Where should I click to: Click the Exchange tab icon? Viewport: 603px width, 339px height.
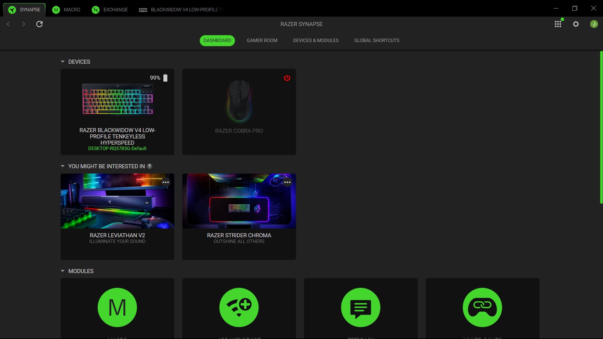tap(95, 10)
